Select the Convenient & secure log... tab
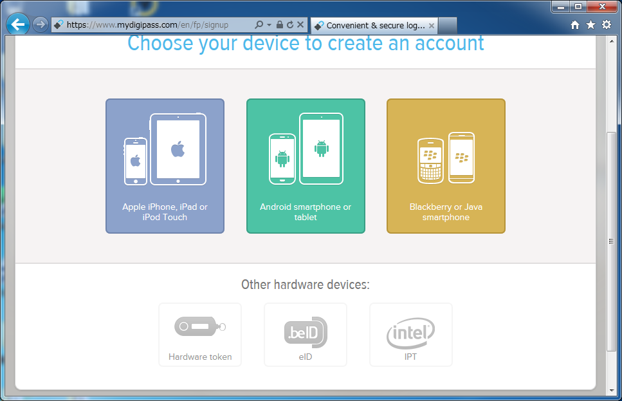The height and width of the screenshot is (401, 622). point(374,25)
